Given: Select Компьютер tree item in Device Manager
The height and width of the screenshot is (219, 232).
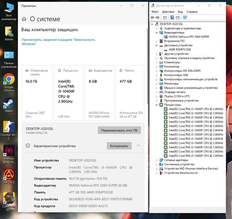Looking at the screenshot, I should pos(172,67).
